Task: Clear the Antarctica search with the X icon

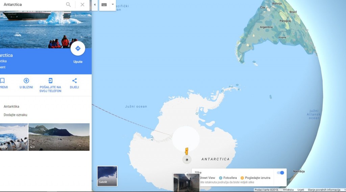Action: [82, 4]
